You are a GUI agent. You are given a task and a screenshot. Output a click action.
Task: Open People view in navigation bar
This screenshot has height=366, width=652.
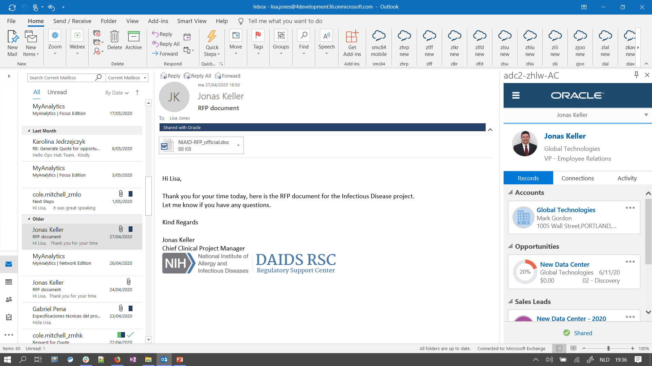(x=9, y=300)
